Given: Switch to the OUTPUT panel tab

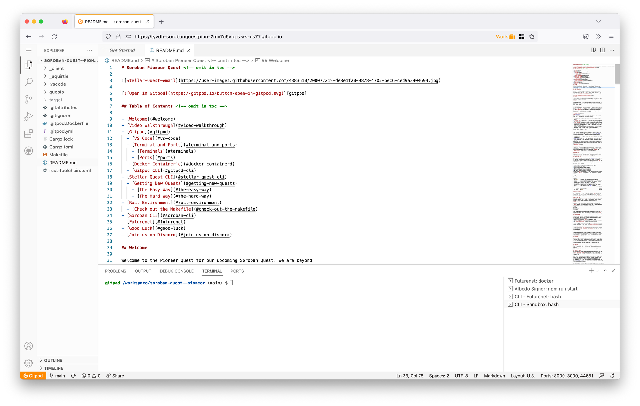Looking at the screenshot, I should pos(143,271).
